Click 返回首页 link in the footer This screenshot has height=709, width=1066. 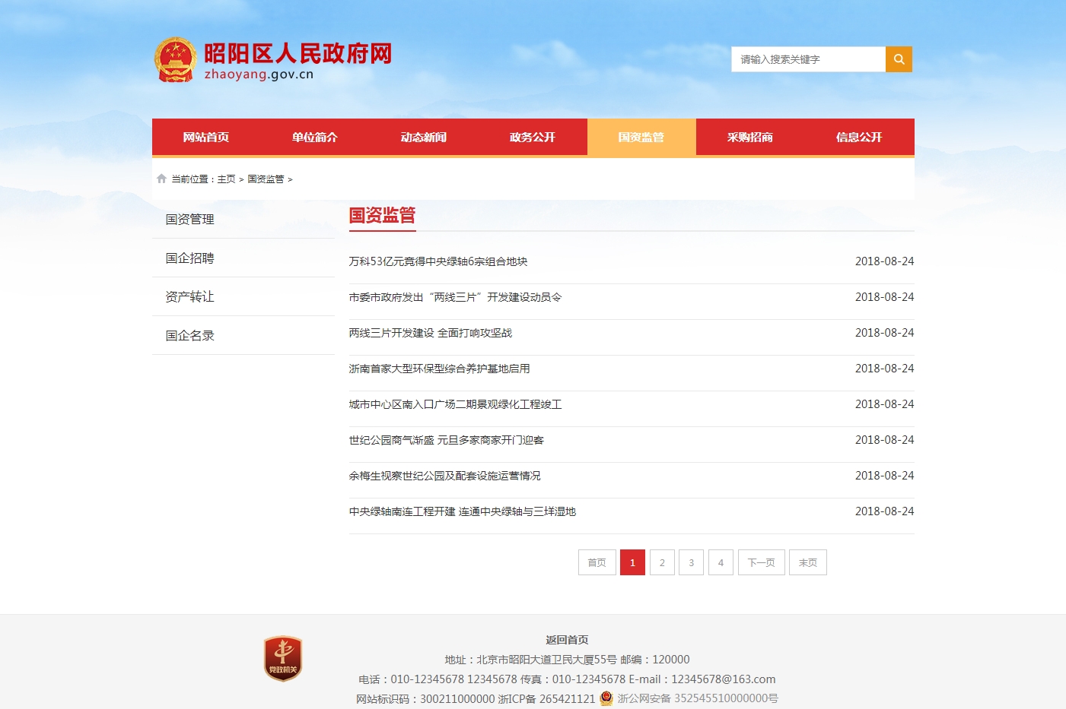[567, 640]
